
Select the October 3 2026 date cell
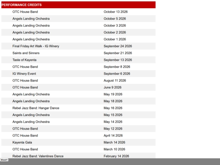click(x=115, y=26)
